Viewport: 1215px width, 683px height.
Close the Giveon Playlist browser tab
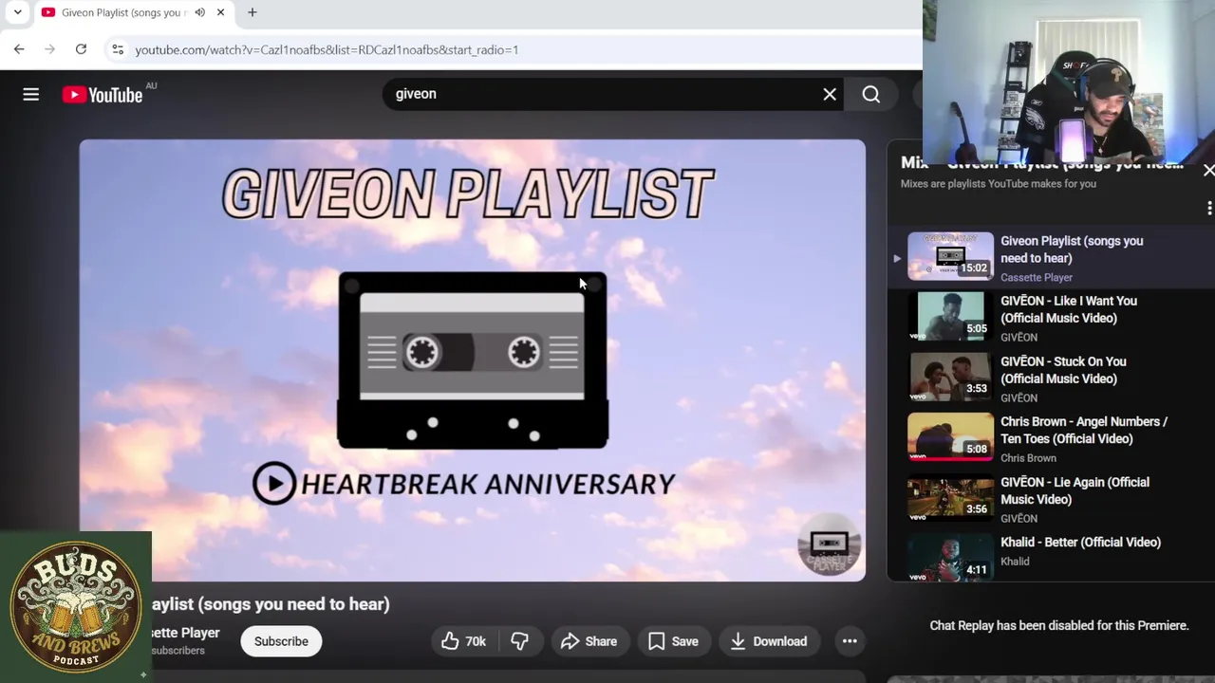pyautogui.click(x=220, y=12)
